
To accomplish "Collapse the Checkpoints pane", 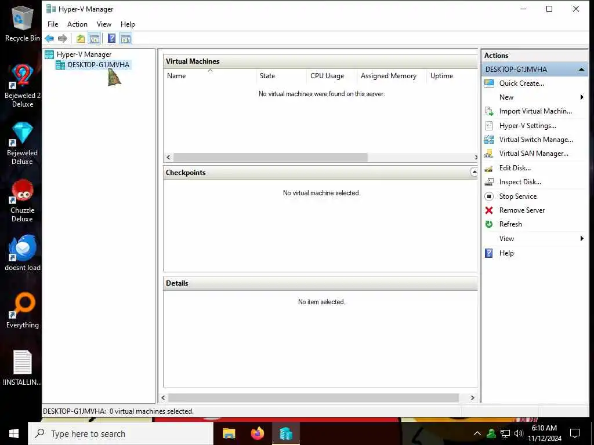I will pyautogui.click(x=473, y=172).
